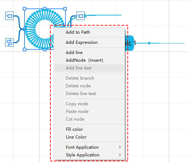Expand the Font Application submenu arrow
The image size is (189, 162).
click(x=120, y=147)
